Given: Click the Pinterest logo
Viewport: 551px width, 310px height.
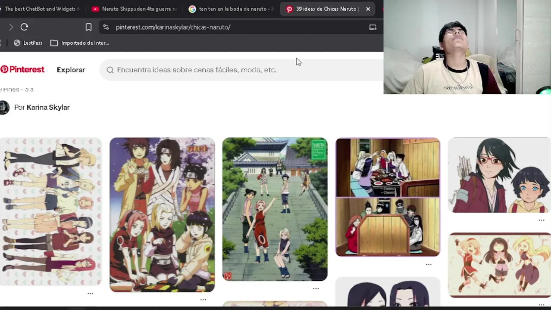Looking at the screenshot, I should click(x=22, y=70).
